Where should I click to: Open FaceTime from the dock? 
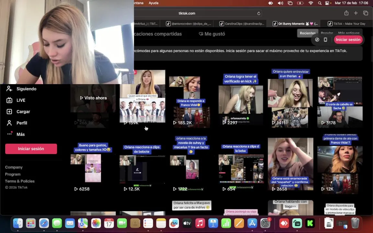(122, 223)
